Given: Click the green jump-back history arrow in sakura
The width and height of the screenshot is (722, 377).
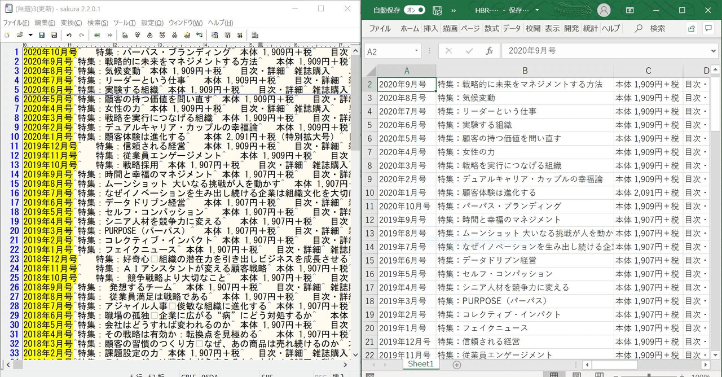Looking at the screenshot, I should click(97, 35).
